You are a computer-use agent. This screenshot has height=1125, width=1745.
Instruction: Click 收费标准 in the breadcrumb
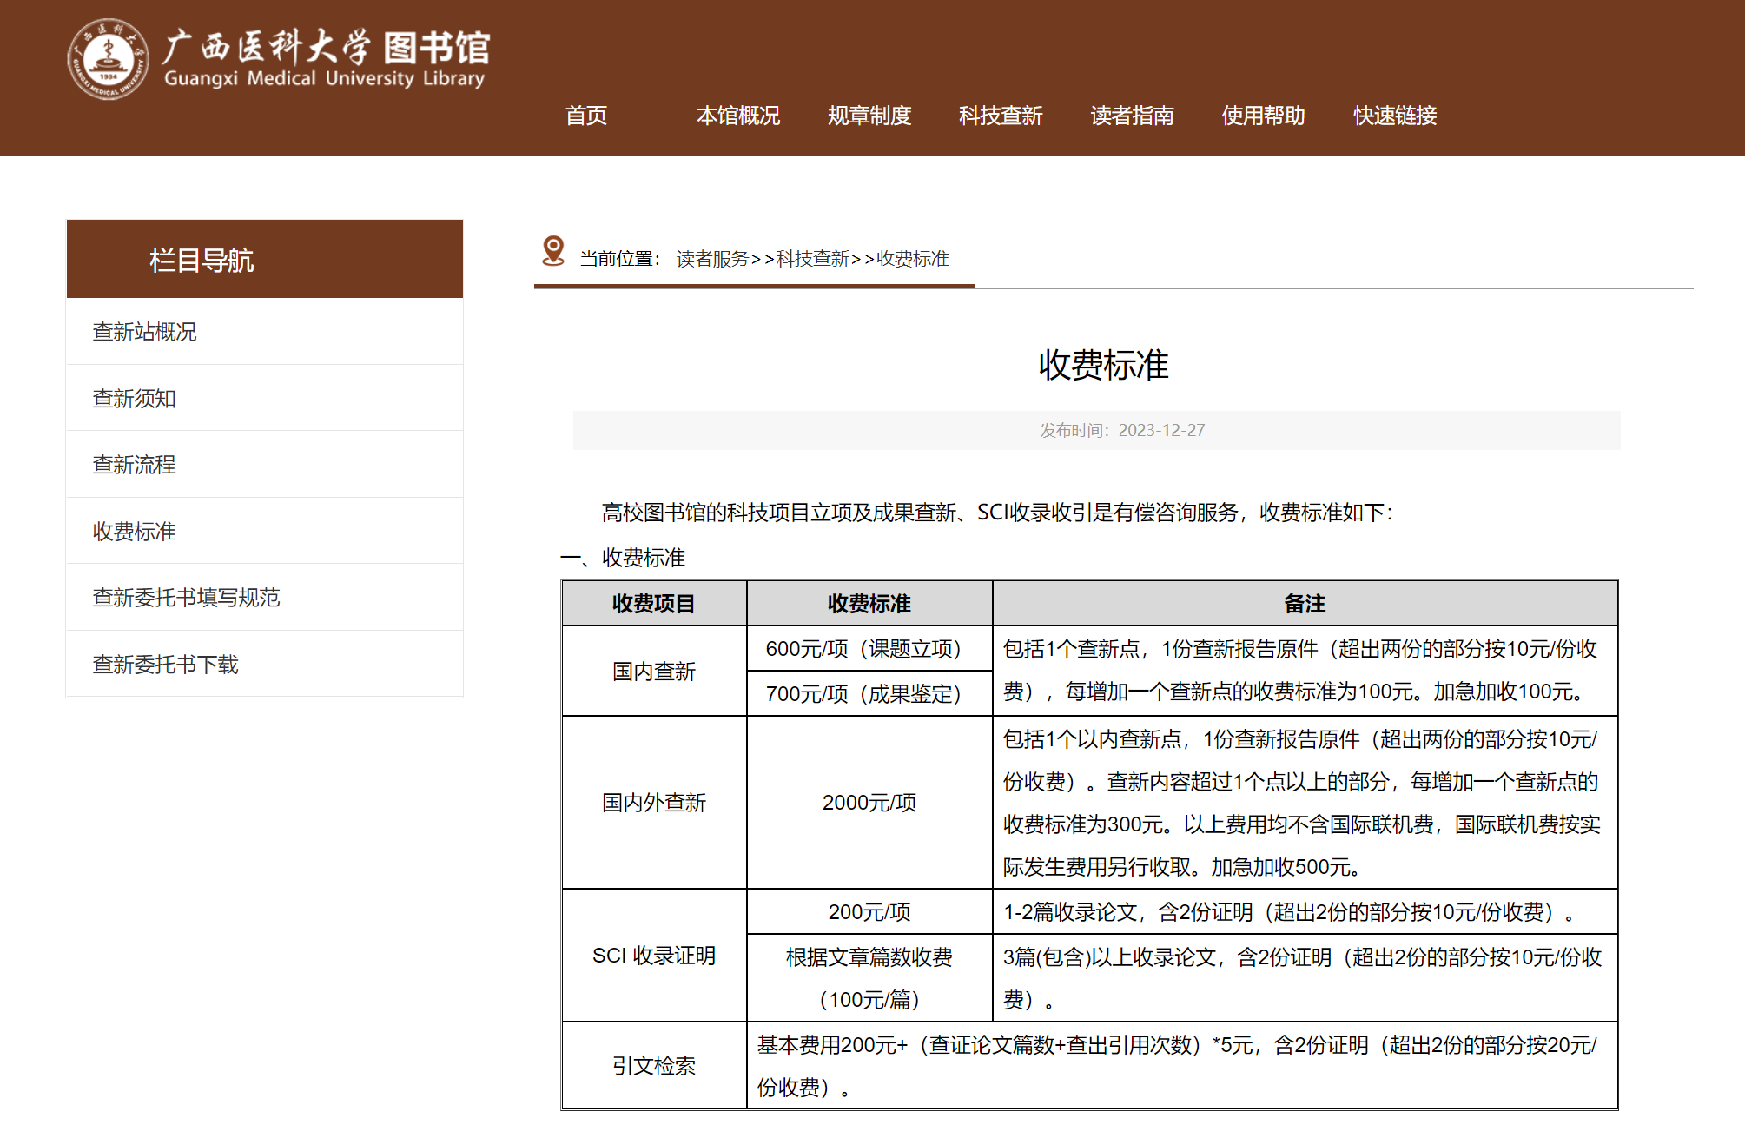click(x=913, y=259)
